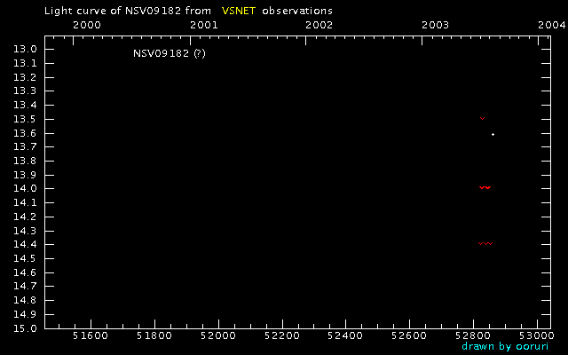The height and width of the screenshot is (355, 568).
Task: Select the 2003 year label on the top axis
Action: [x=435, y=25]
